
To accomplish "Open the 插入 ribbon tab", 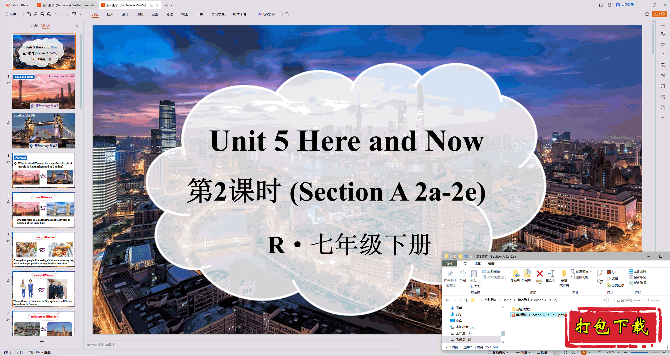I will (x=110, y=14).
